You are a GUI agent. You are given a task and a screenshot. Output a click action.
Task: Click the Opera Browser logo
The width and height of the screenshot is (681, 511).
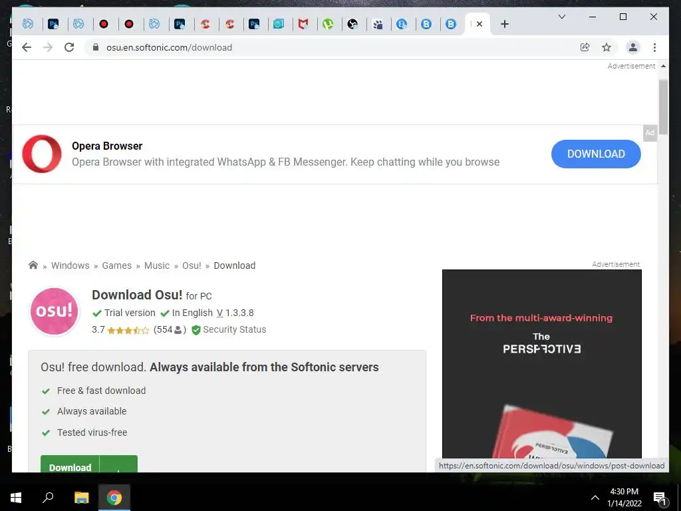click(42, 154)
